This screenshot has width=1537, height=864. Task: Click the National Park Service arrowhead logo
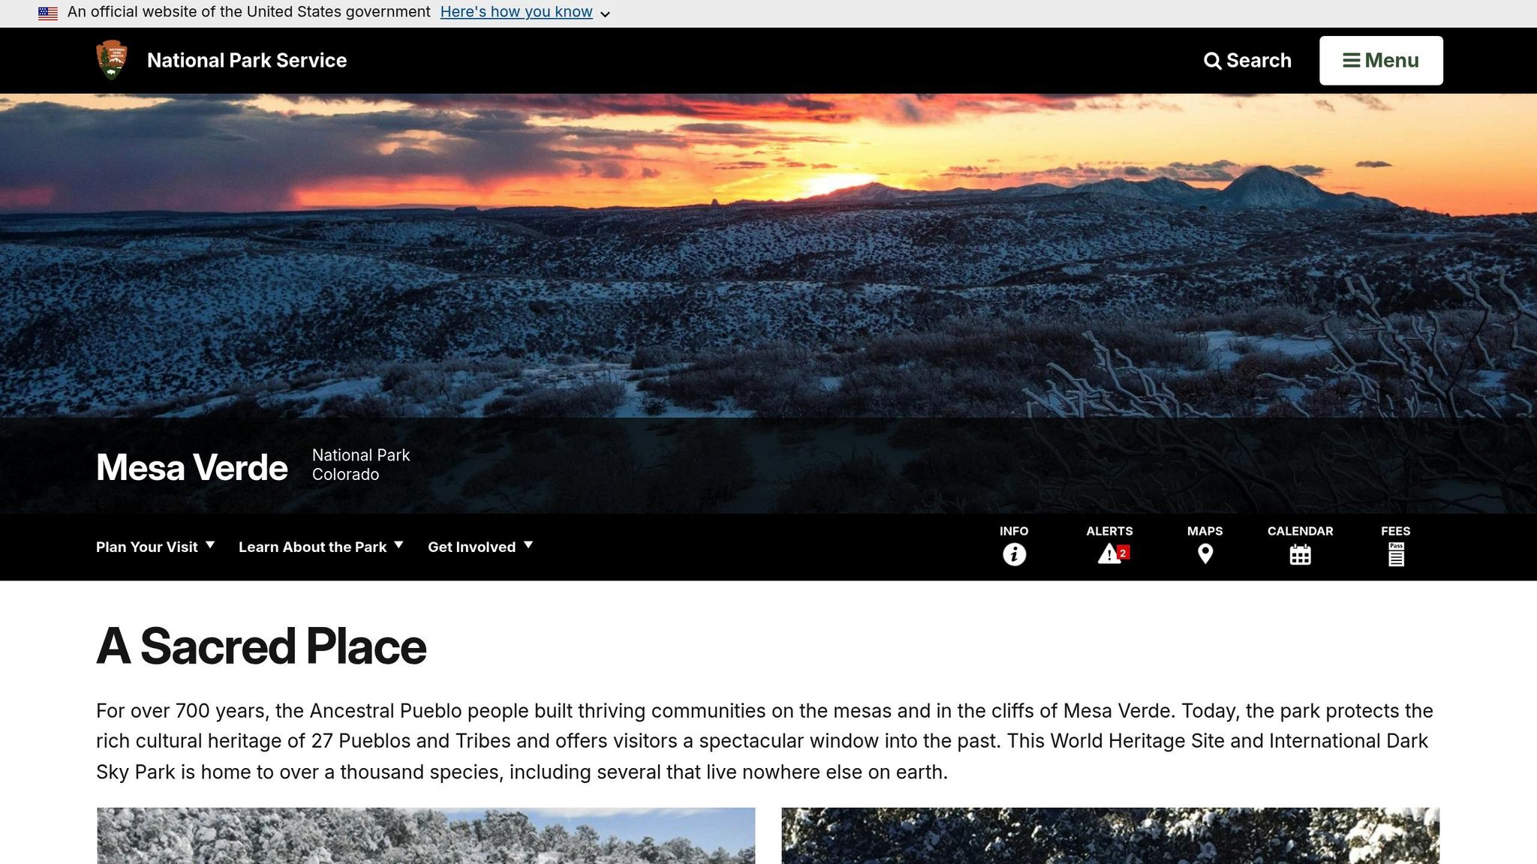tap(112, 60)
